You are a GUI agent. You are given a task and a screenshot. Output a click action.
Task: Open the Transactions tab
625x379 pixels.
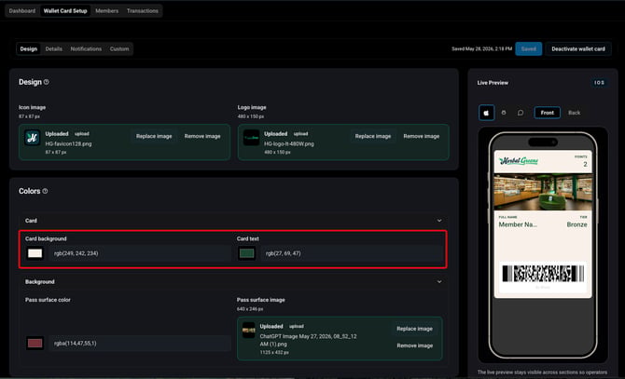(143, 11)
